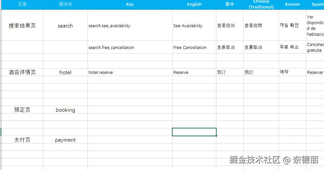Select the search module cell
The height and width of the screenshot is (170, 324).
(65, 25)
